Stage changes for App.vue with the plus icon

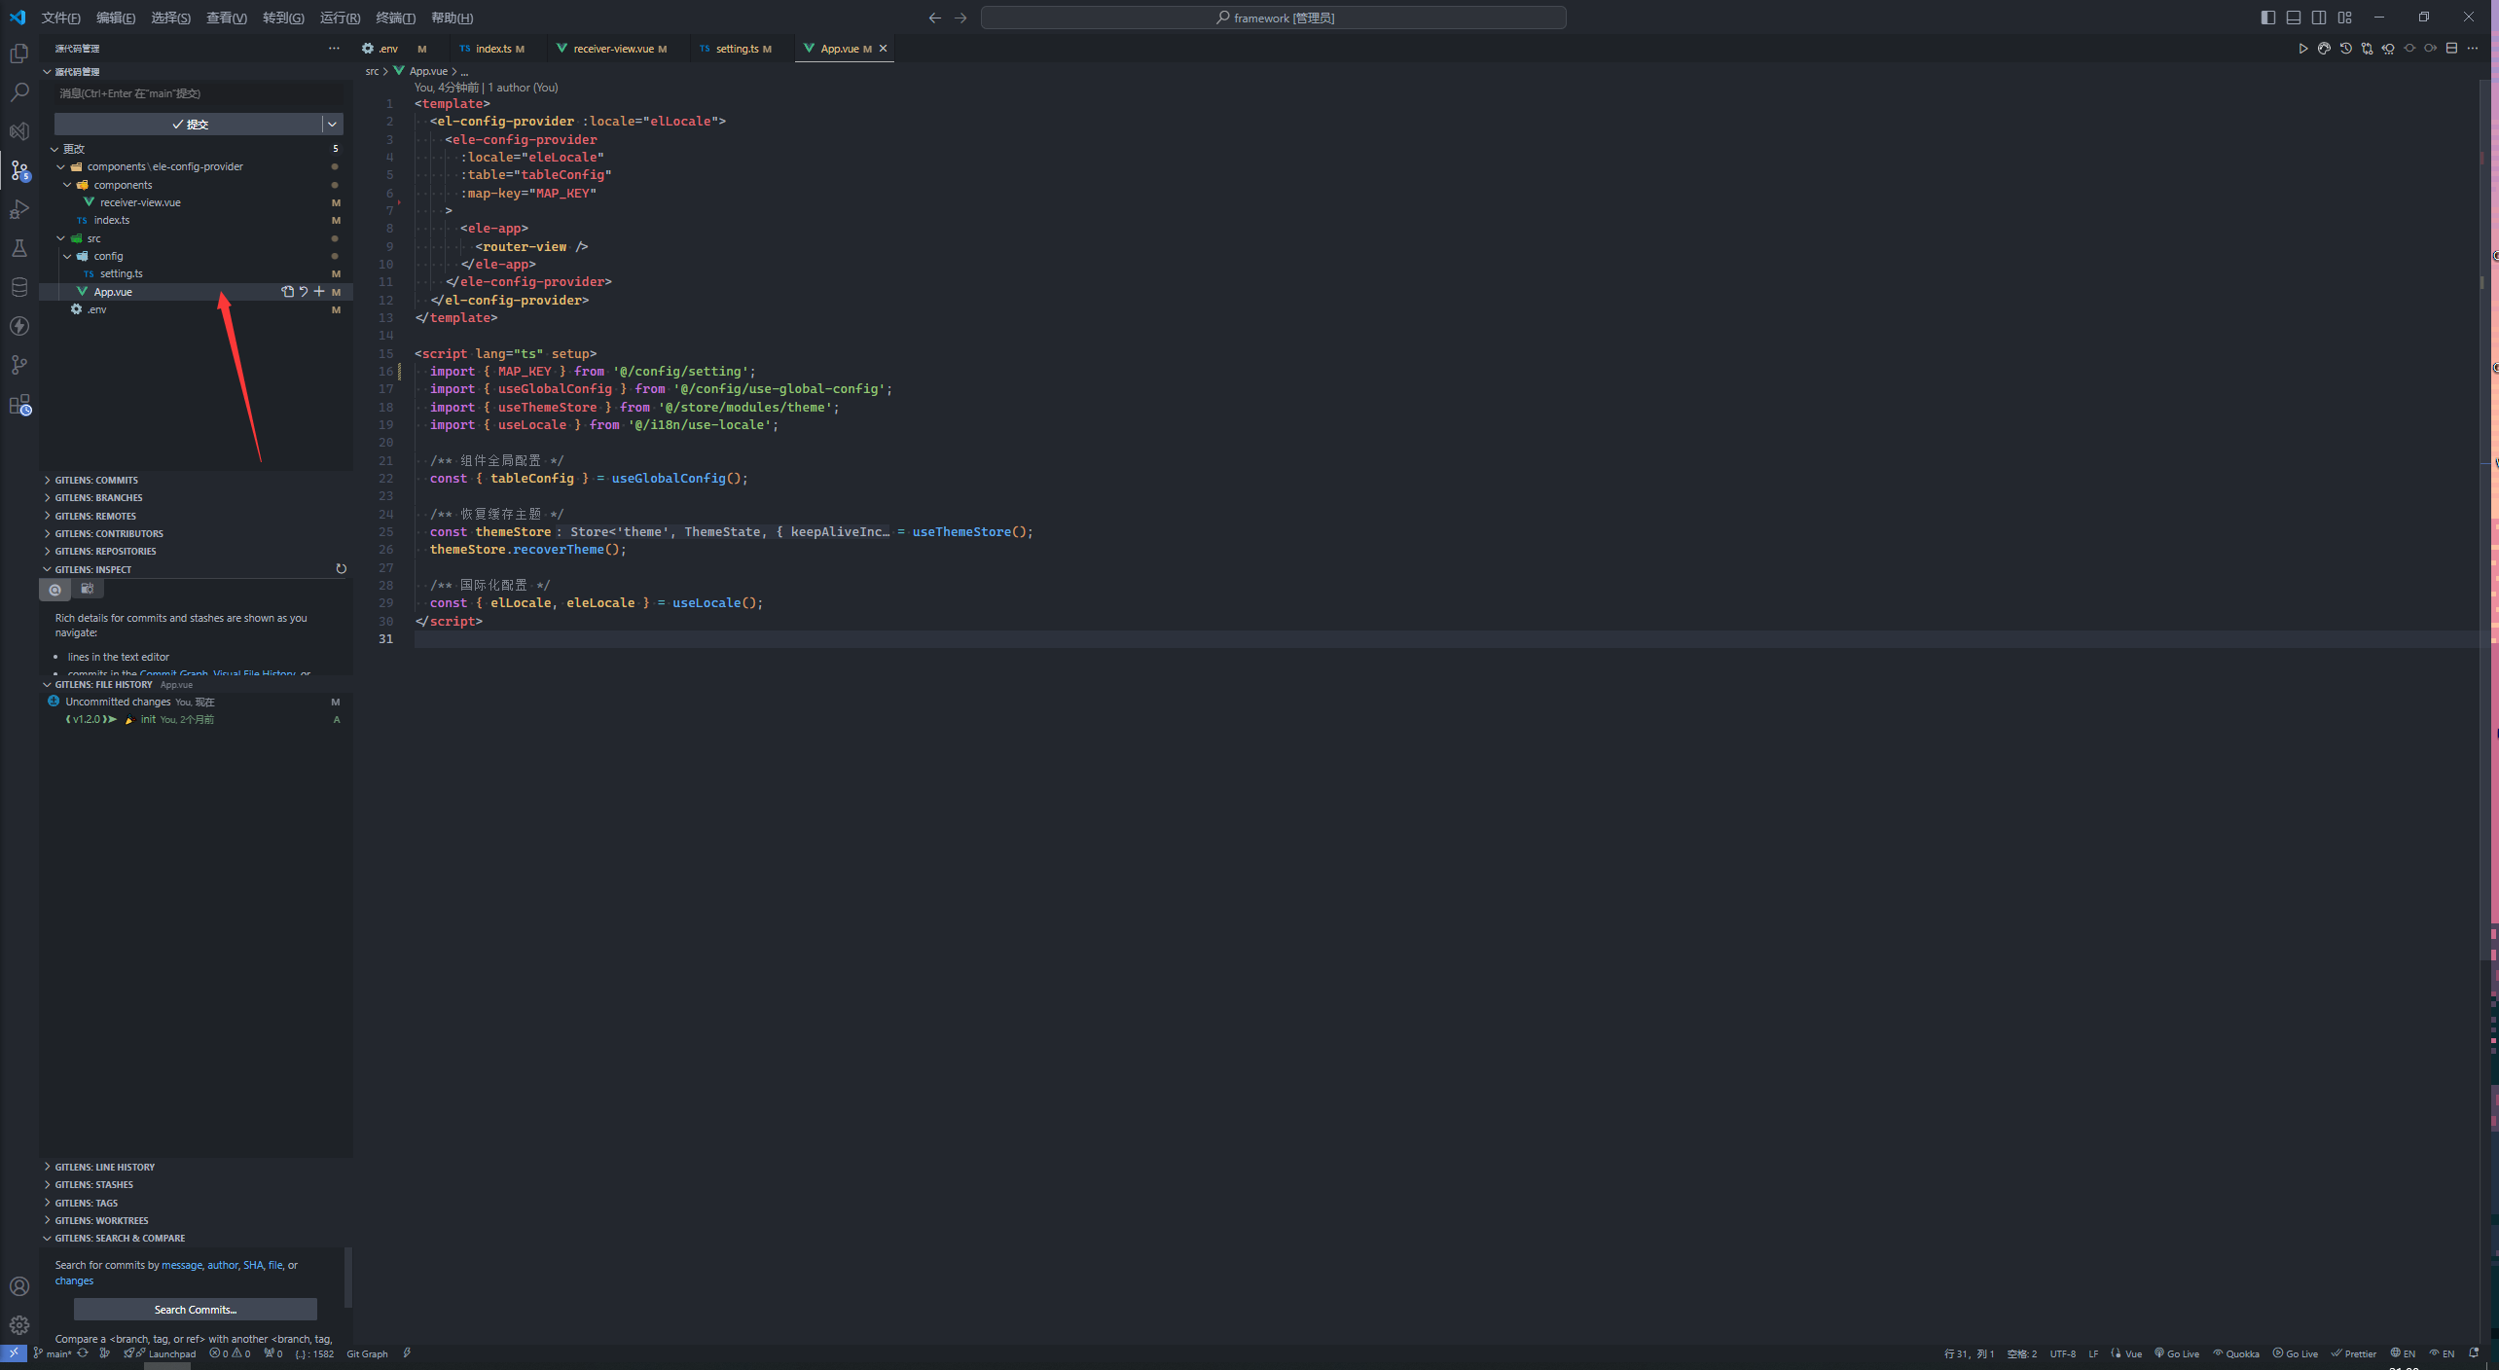click(319, 292)
